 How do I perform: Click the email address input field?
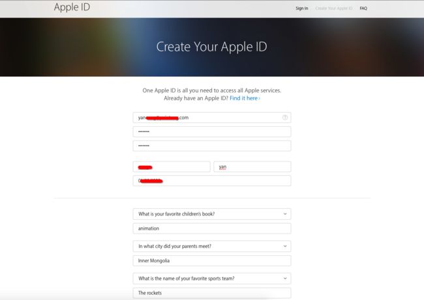[x=212, y=118]
